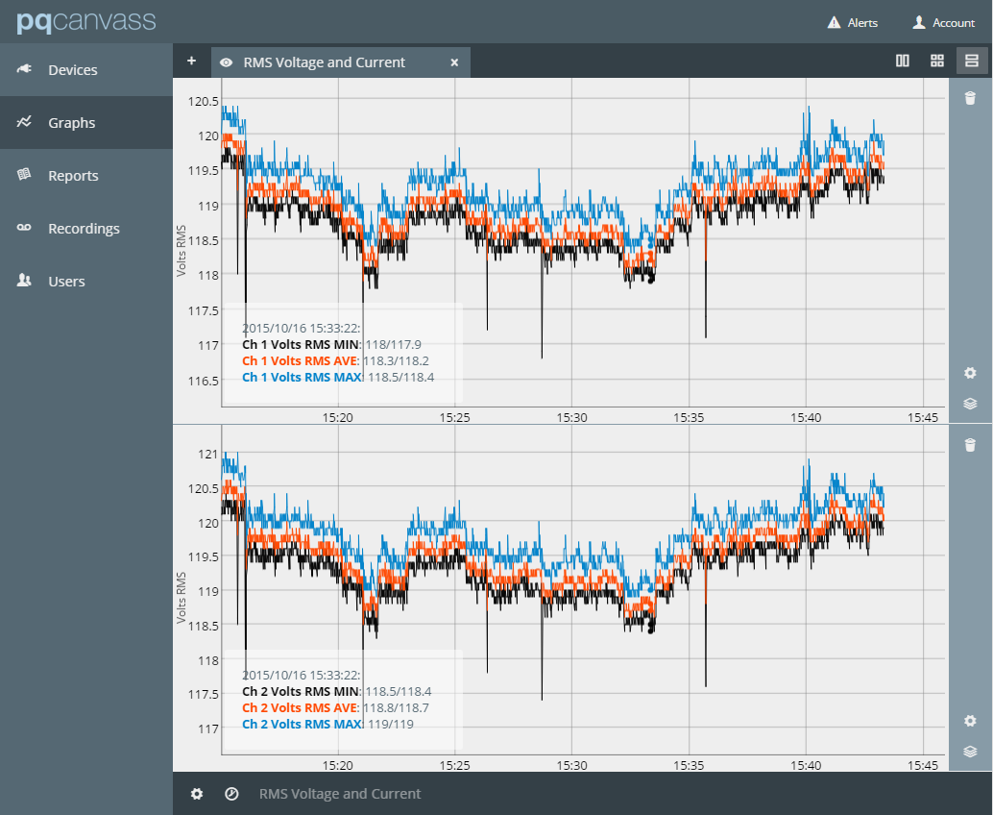Open layers icon on bottom graph

tap(970, 752)
